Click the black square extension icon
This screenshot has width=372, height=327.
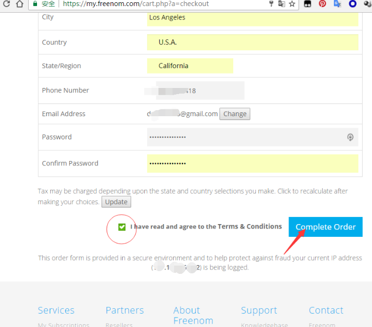307,3
